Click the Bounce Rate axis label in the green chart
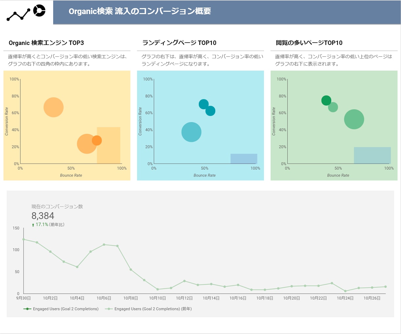 (x=338, y=175)
